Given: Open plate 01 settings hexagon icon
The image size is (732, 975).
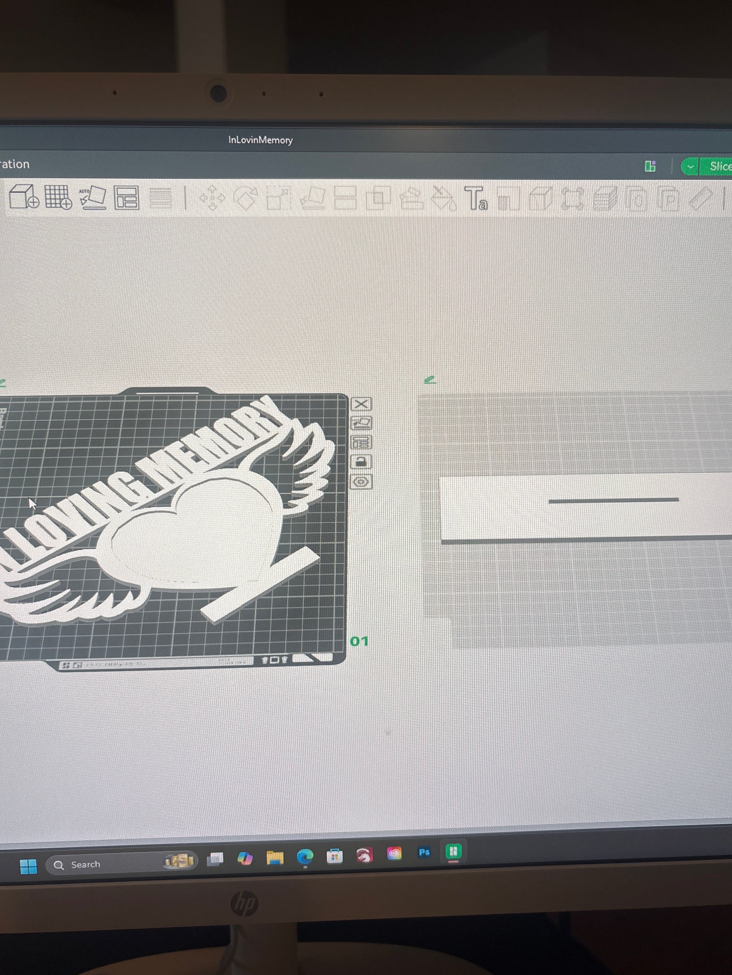Looking at the screenshot, I should click(361, 482).
